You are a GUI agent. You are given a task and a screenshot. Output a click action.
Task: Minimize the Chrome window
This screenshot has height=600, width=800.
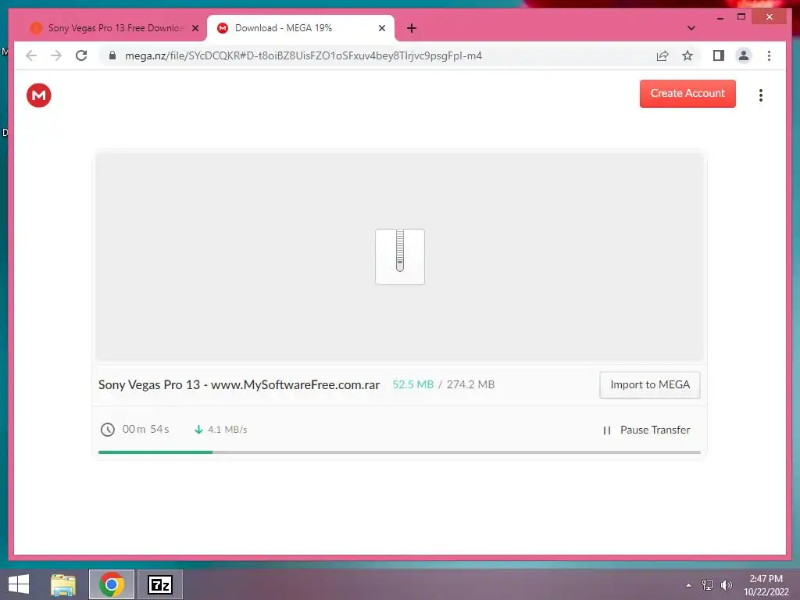pos(720,17)
